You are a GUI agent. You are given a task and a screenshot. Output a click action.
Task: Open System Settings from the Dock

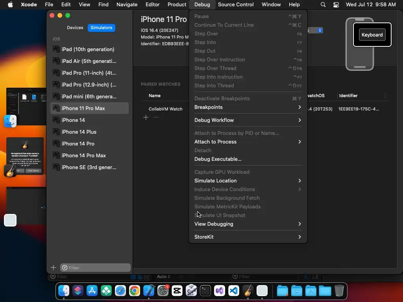click(x=163, y=291)
